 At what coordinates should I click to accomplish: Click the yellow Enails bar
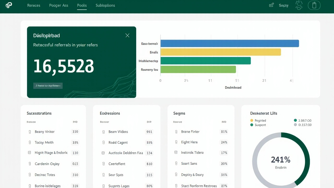pos(221,52)
